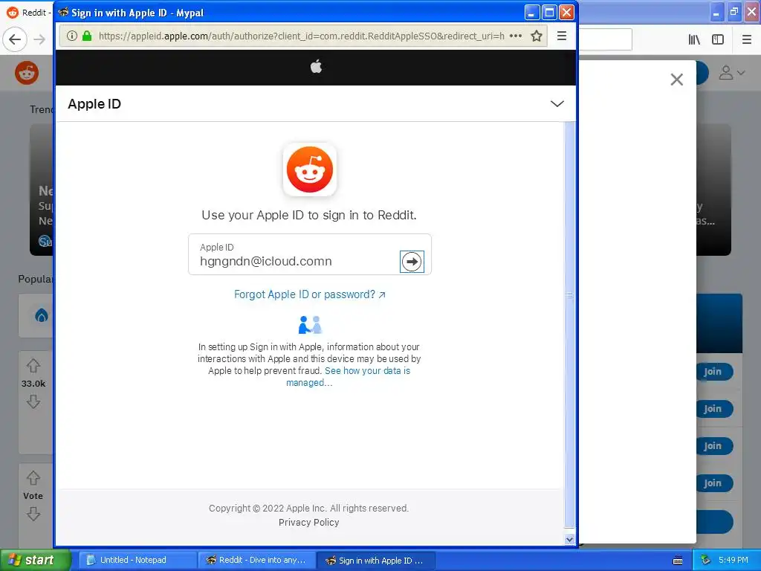Click the popup vertical scrollbar track
The width and height of the screenshot is (761, 571).
569,326
